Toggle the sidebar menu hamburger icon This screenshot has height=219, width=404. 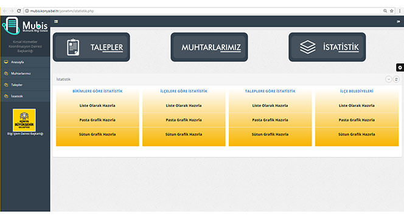56,22
